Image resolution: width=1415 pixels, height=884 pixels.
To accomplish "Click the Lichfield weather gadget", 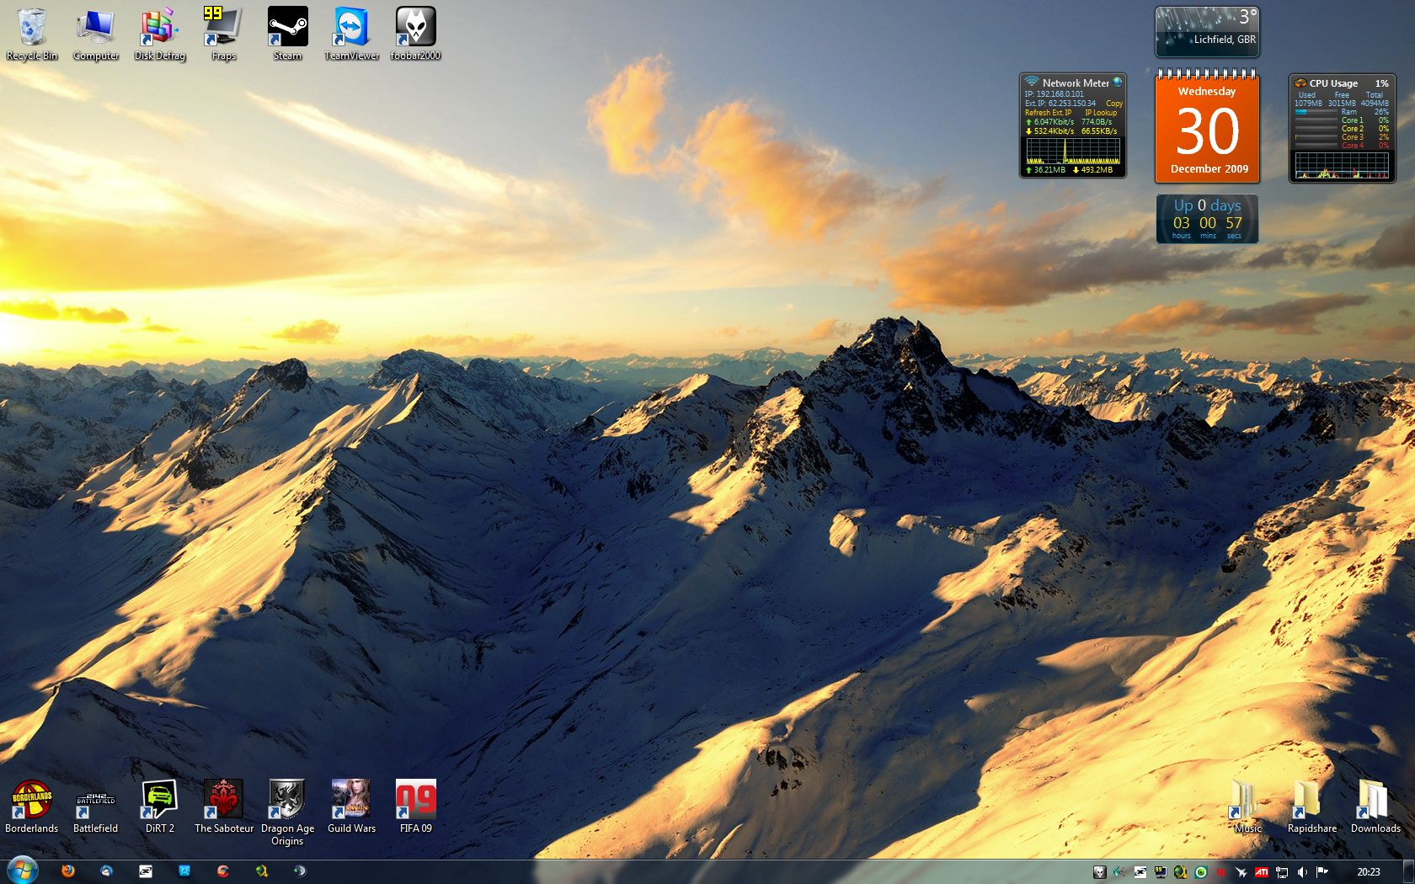I will click(1207, 32).
